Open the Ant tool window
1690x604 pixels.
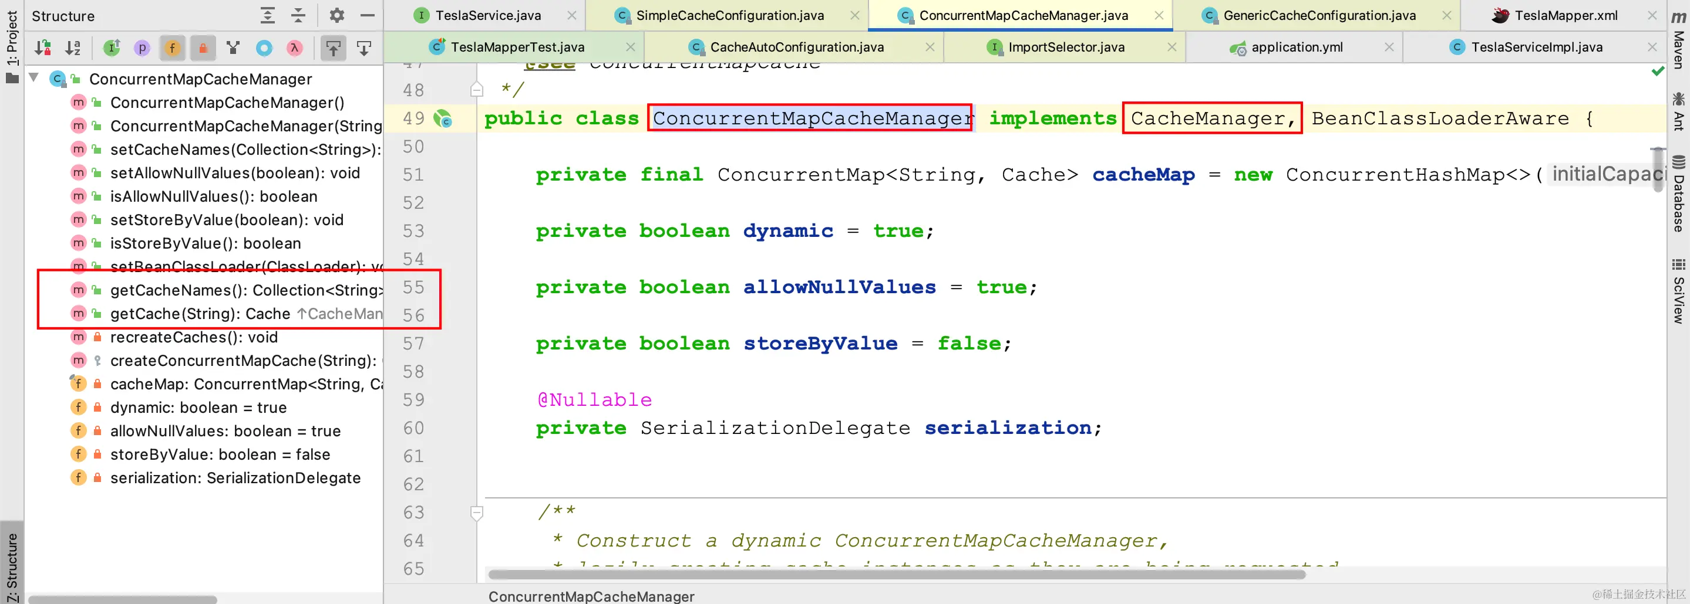pos(1679,111)
